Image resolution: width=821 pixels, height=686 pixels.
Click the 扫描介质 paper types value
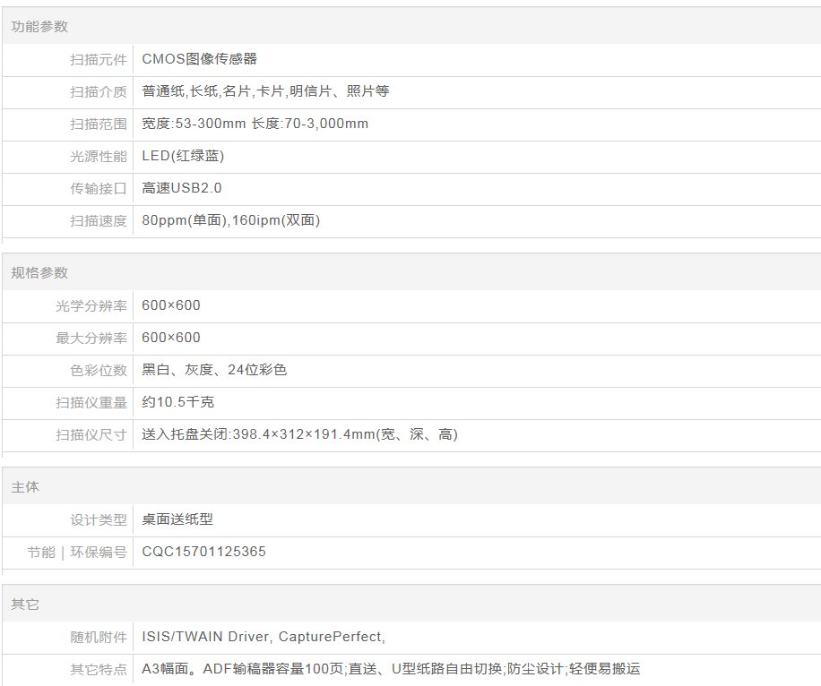point(265,91)
